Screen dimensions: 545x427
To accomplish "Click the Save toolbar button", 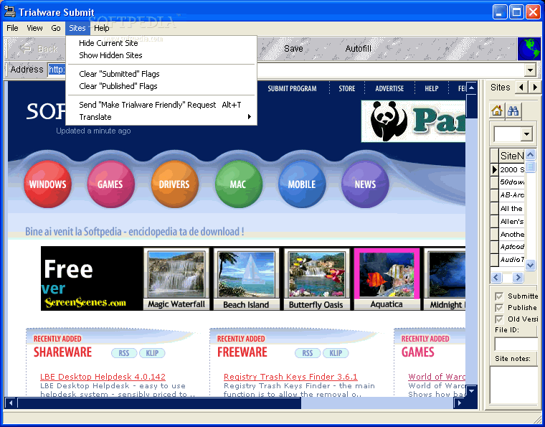I will [x=293, y=49].
